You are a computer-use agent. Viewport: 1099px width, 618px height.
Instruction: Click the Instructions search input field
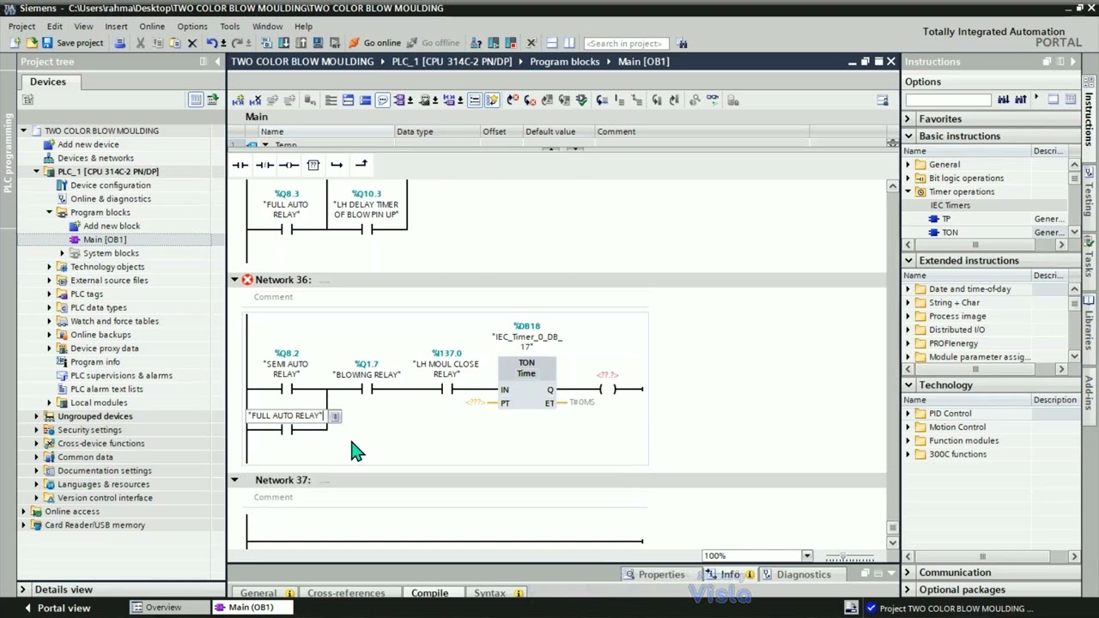(x=949, y=100)
